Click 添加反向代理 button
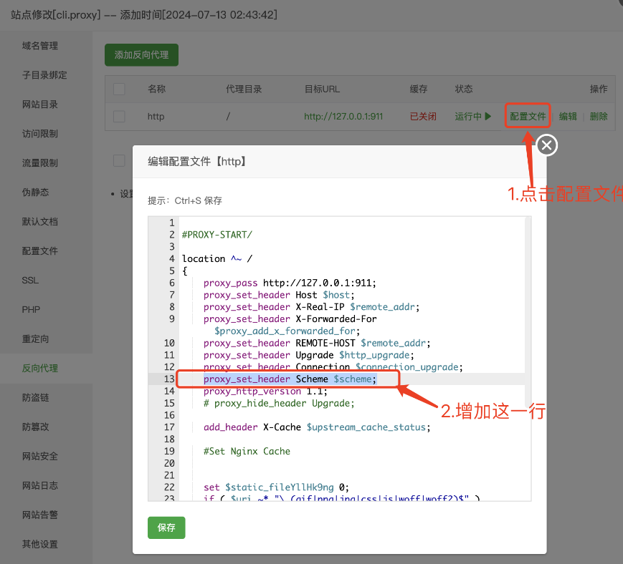Screen dimensions: 623x564 (x=141, y=55)
